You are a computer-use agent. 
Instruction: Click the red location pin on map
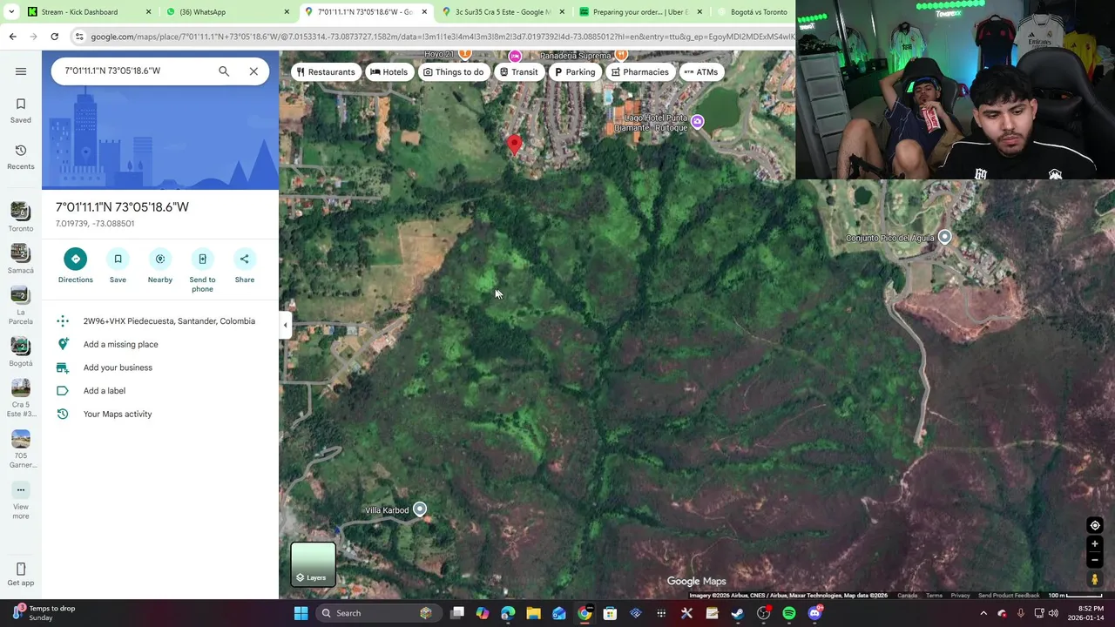514,145
